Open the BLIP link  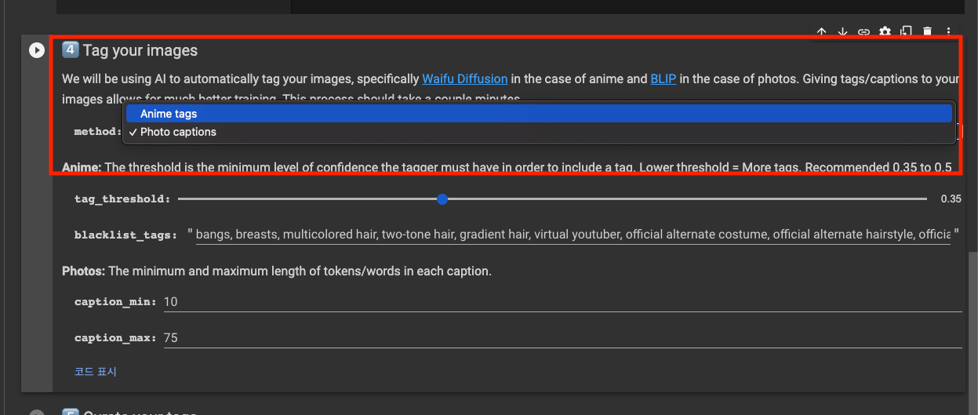663,78
